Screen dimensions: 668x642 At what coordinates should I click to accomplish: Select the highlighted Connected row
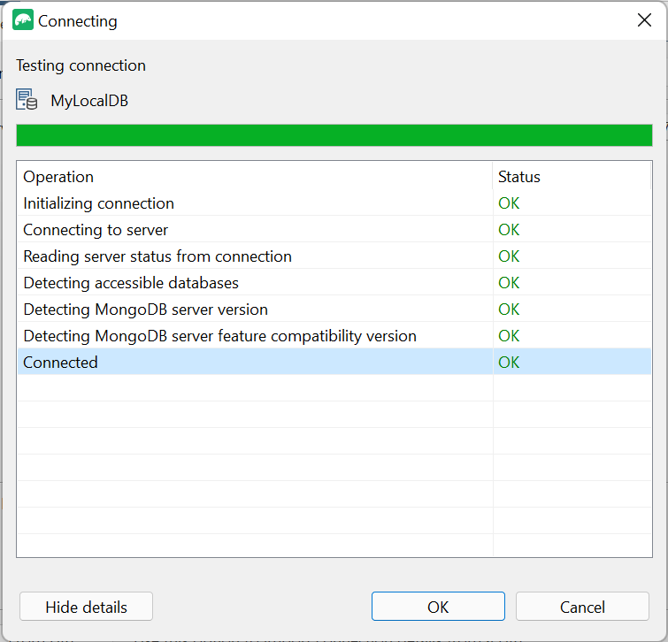(334, 362)
